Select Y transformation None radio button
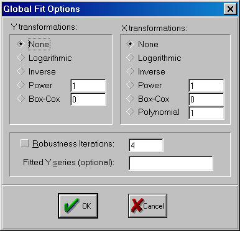240x231 pixels. [x=21, y=44]
